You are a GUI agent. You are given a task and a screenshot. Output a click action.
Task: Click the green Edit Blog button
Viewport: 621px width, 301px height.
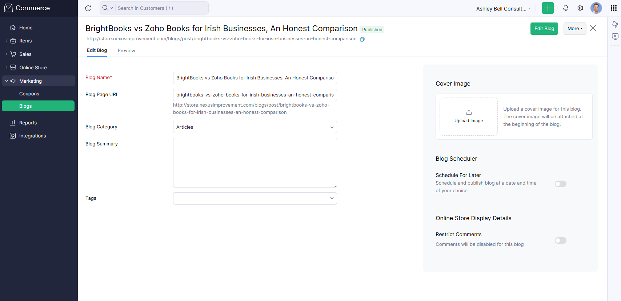(544, 29)
